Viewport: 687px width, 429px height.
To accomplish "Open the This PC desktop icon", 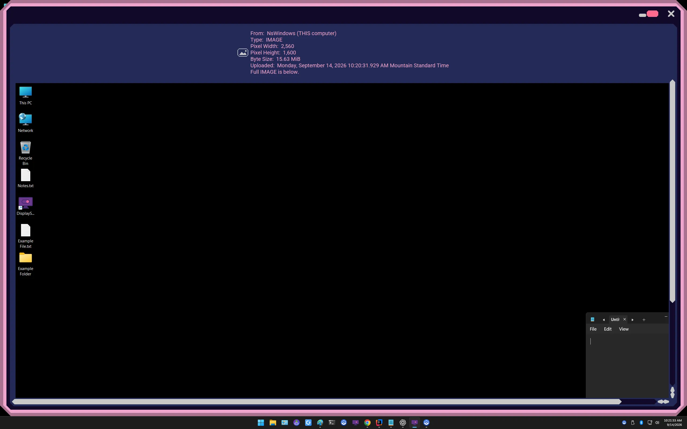I will pyautogui.click(x=25, y=96).
